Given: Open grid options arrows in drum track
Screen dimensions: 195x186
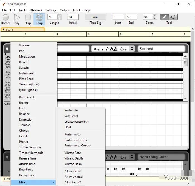Looking at the screenshot, I should click(132, 49).
